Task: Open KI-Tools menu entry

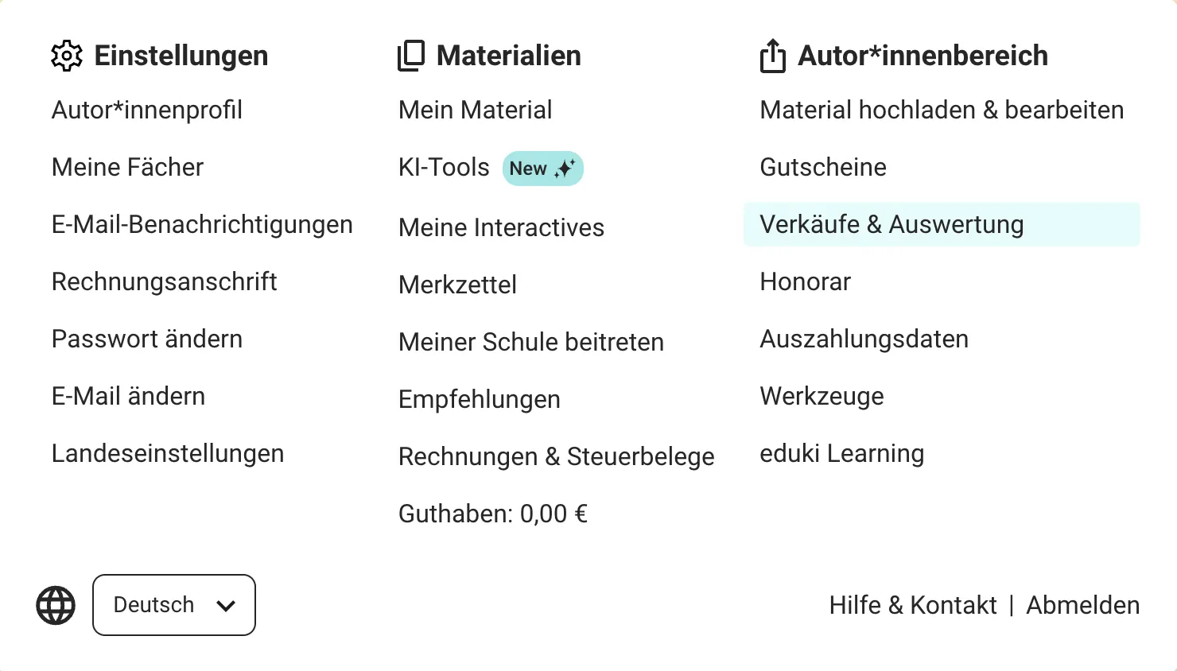Action: 444,167
